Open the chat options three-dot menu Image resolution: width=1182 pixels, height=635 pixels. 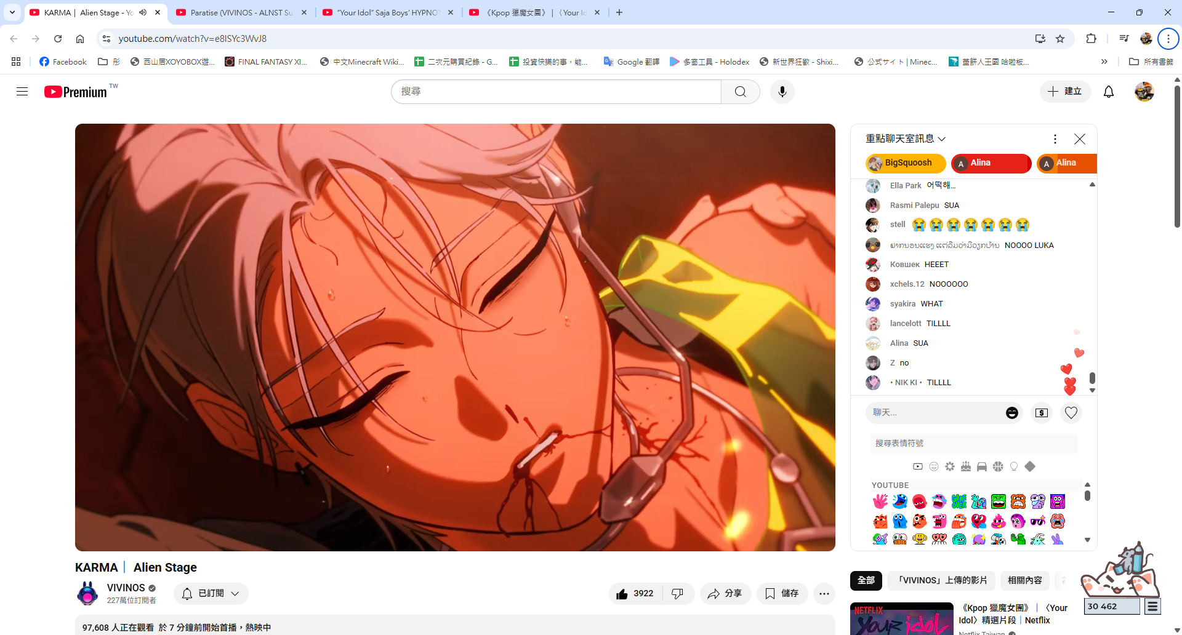click(1055, 139)
